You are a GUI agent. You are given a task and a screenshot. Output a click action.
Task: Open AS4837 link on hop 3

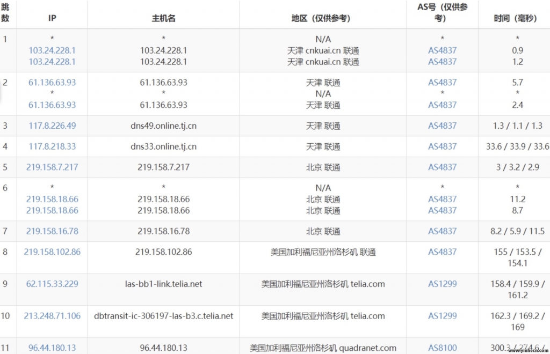[x=442, y=125]
